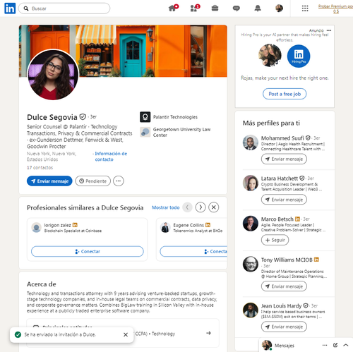Open Marco Betsch's profile
The height and width of the screenshot is (352, 353).
click(x=277, y=219)
